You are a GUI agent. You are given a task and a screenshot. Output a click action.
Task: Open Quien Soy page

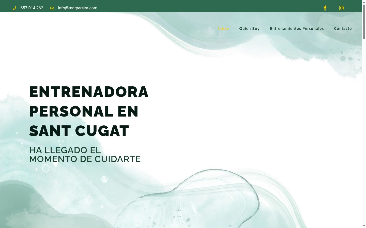click(x=249, y=29)
